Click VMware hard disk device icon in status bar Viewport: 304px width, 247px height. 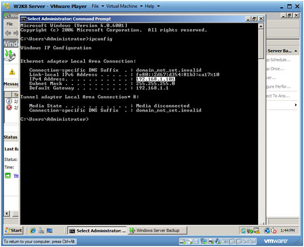(x=182, y=241)
